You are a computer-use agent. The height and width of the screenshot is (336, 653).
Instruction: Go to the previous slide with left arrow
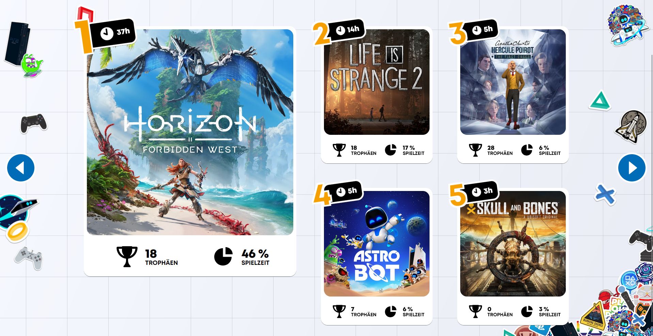[x=21, y=168]
